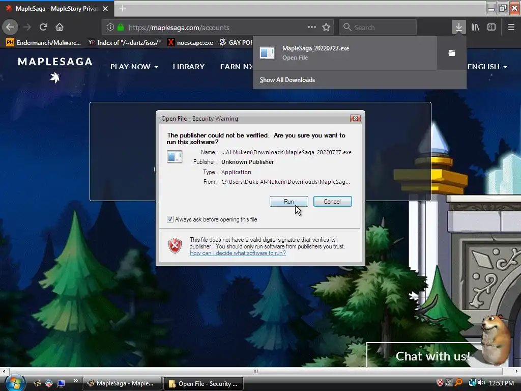The height and width of the screenshot is (391, 521).
Task: Click the red shield tray icon
Action: point(440,383)
